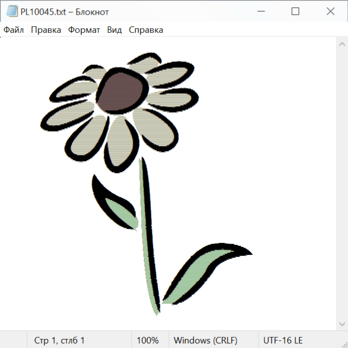Click the vertical scrollbar track
This screenshot has height=348, width=348.
tap(342, 184)
